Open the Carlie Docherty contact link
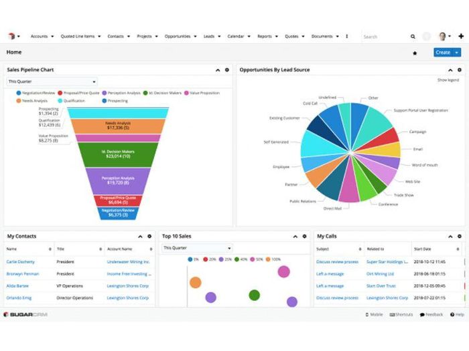 [21, 261]
